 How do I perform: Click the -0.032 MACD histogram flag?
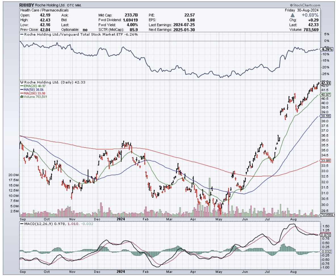pyautogui.click(x=325, y=251)
